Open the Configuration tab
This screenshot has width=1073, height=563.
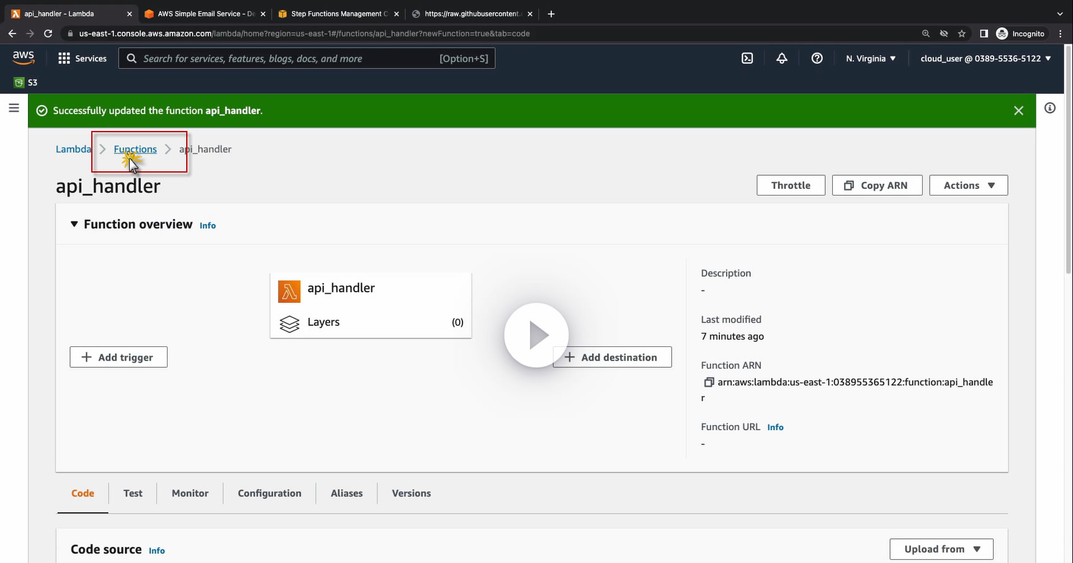pos(269,493)
